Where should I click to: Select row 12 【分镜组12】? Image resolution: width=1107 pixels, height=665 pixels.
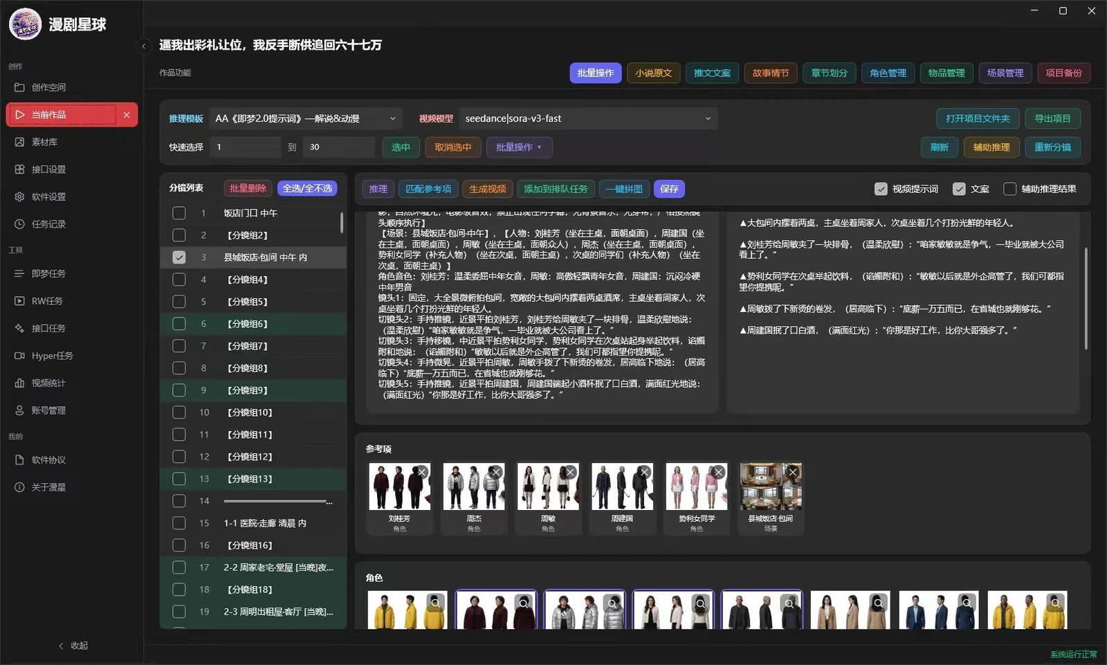253,457
